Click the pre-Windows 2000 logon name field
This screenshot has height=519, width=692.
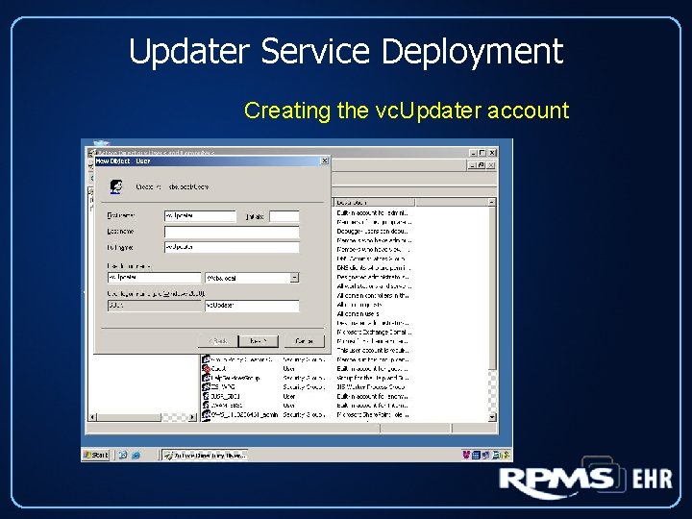coord(252,306)
